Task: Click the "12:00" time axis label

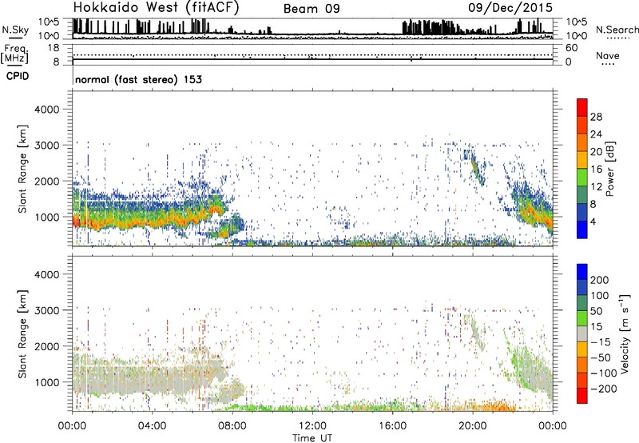Action: pyautogui.click(x=312, y=426)
